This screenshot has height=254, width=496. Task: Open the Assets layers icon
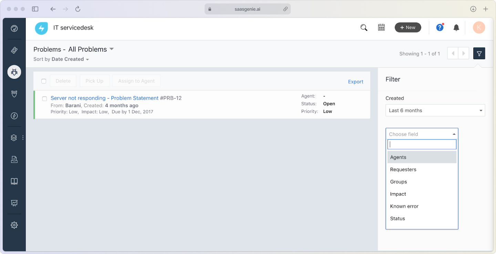pyautogui.click(x=14, y=138)
